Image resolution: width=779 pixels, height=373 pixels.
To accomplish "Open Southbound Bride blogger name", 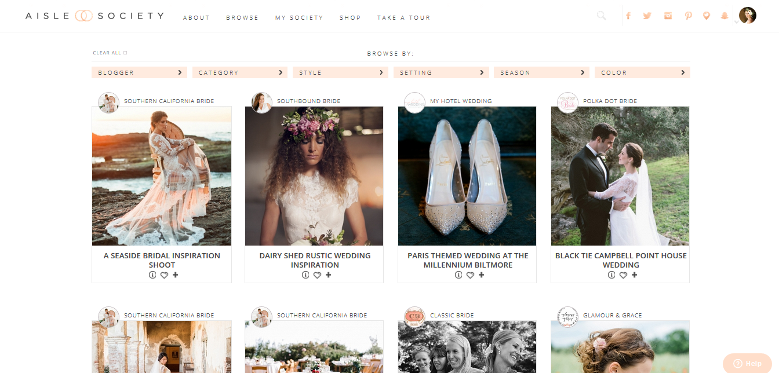I will click(x=308, y=101).
